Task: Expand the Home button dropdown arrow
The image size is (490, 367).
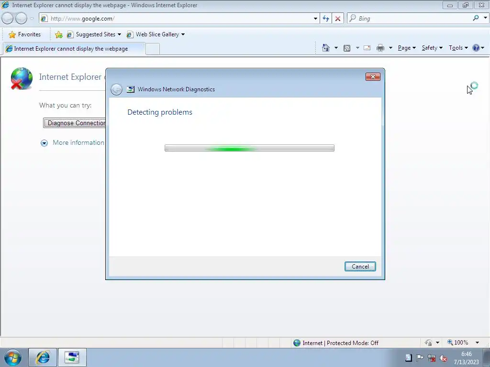Action: coord(336,48)
